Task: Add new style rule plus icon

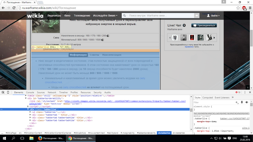Action: 237,103
